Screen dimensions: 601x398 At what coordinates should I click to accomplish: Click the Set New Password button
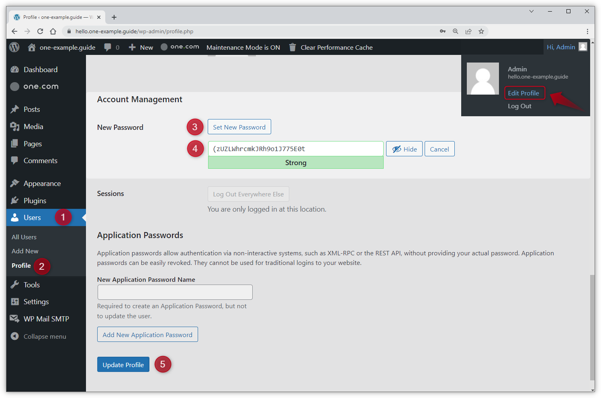(x=239, y=127)
